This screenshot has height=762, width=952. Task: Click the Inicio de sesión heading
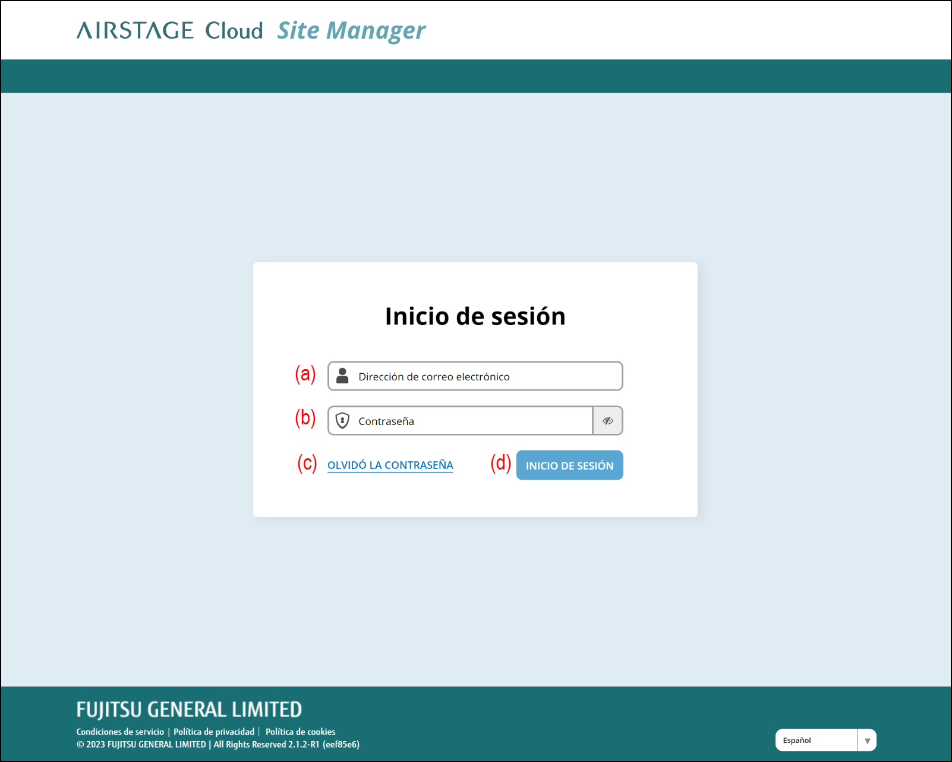(475, 316)
